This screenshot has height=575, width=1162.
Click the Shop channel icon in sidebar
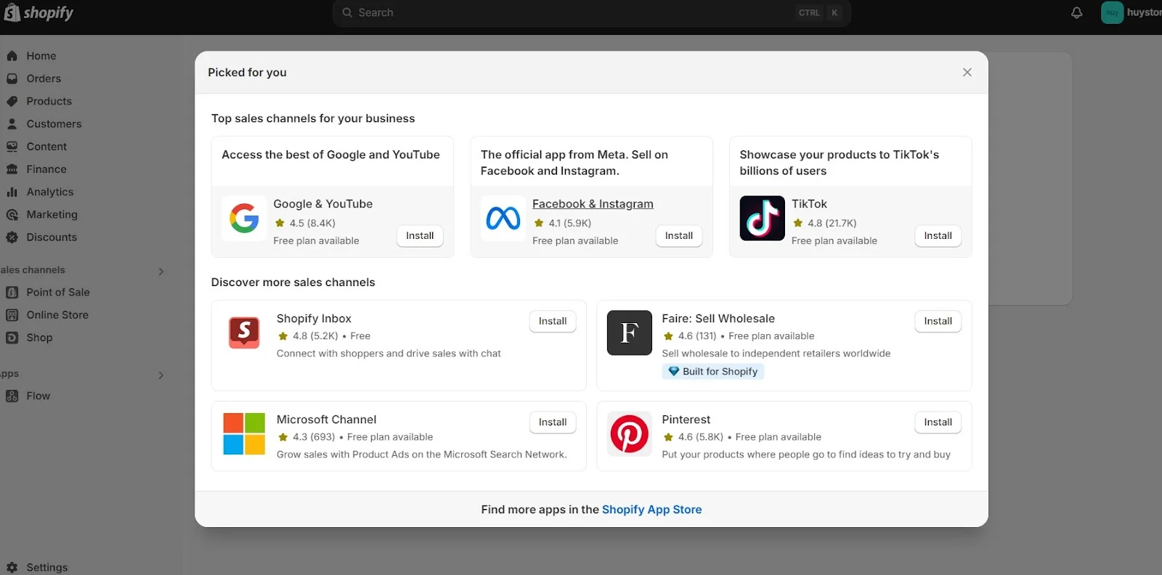[x=12, y=337]
